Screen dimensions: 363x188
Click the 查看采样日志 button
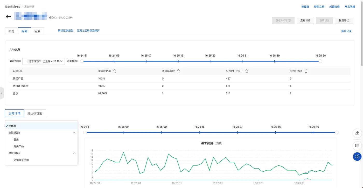pos(283,20)
